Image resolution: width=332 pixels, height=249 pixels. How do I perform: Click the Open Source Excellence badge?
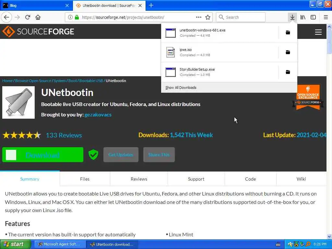pyautogui.click(x=308, y=97)
